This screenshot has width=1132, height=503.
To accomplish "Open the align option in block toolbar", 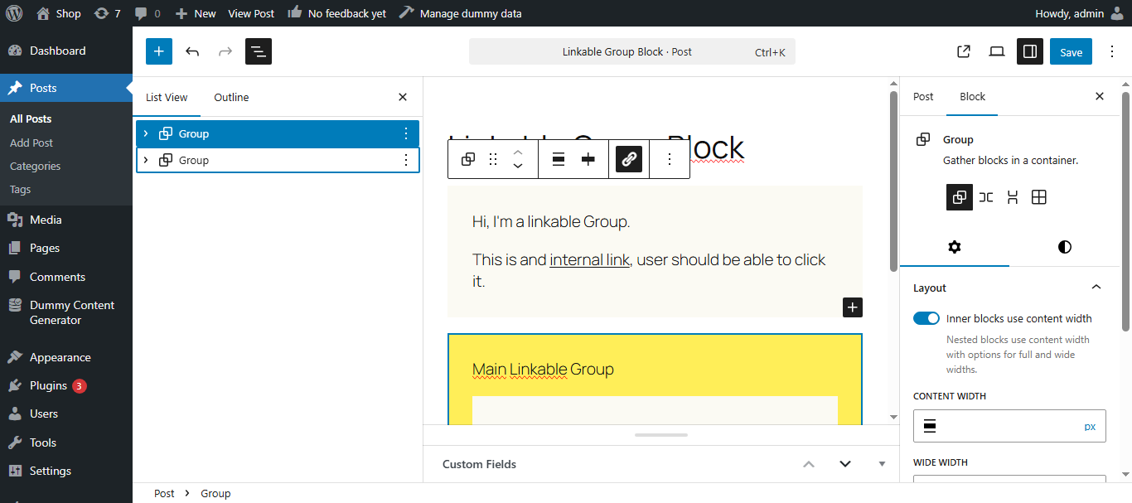I will point(559,159).
